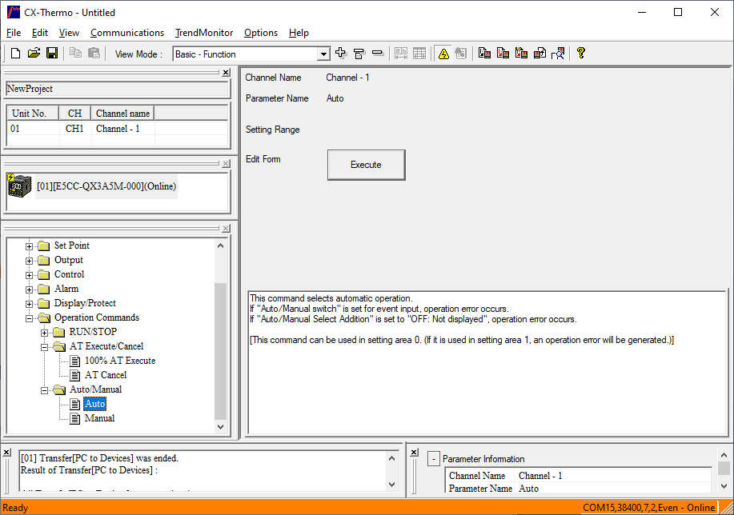734x515 pixels.
Task: Select AT Cancel in the tree
Action: (x=106, y=375)
